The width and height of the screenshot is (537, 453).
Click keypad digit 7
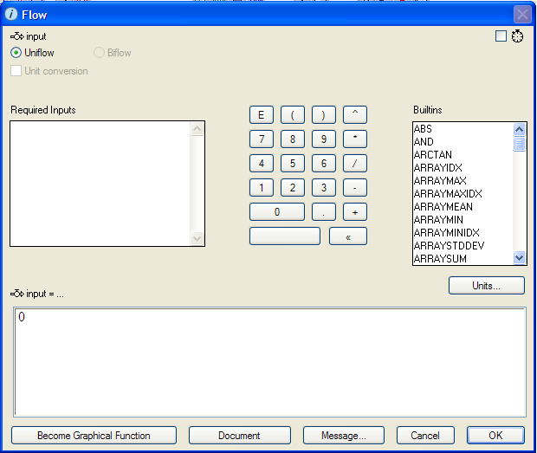point(262,139)
